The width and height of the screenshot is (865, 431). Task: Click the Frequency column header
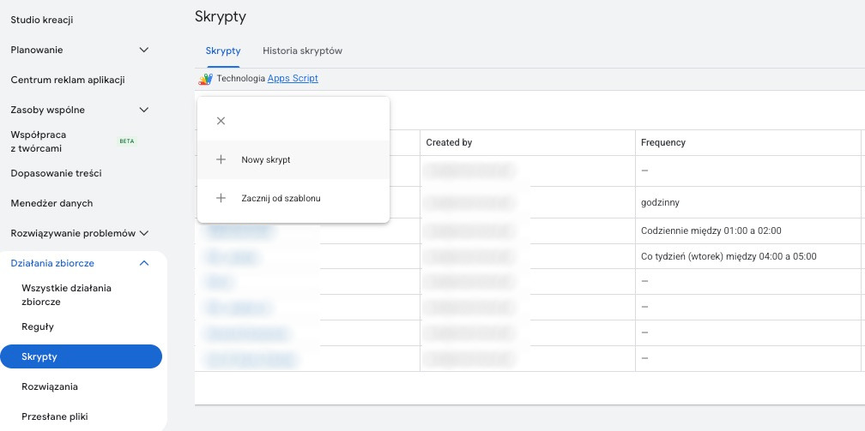click(x=663, y=142)
